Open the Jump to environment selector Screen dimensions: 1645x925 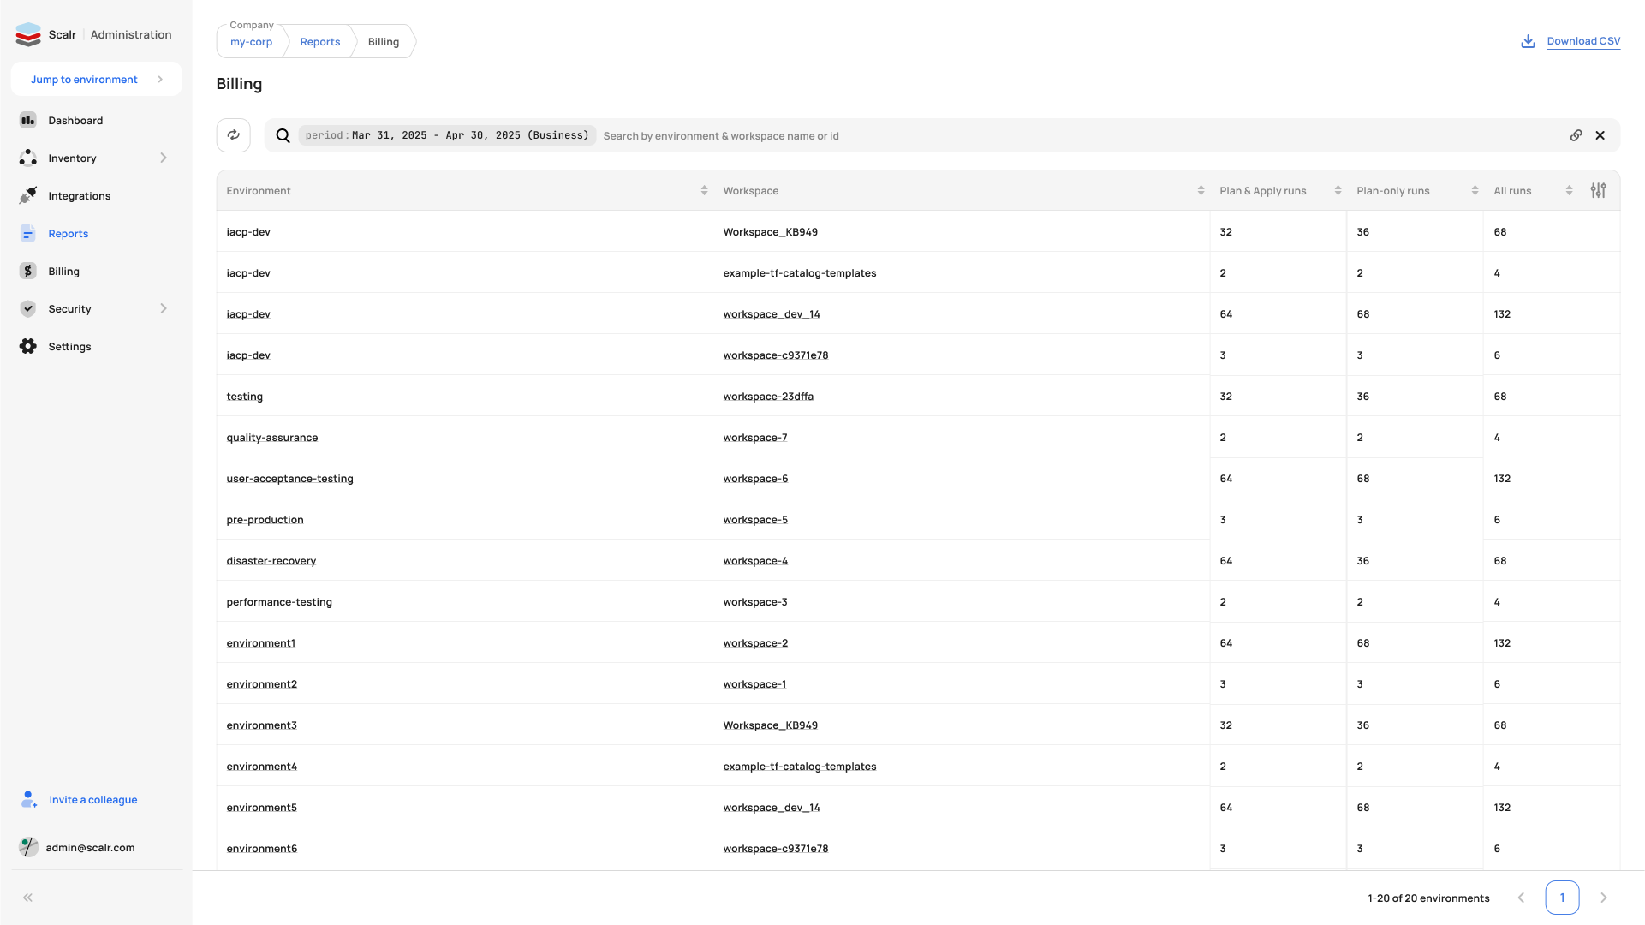click(97, 79)
